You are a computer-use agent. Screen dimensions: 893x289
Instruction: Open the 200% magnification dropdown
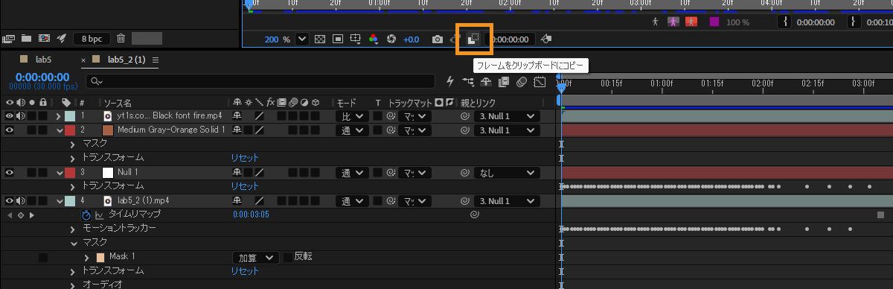[301, 39]
